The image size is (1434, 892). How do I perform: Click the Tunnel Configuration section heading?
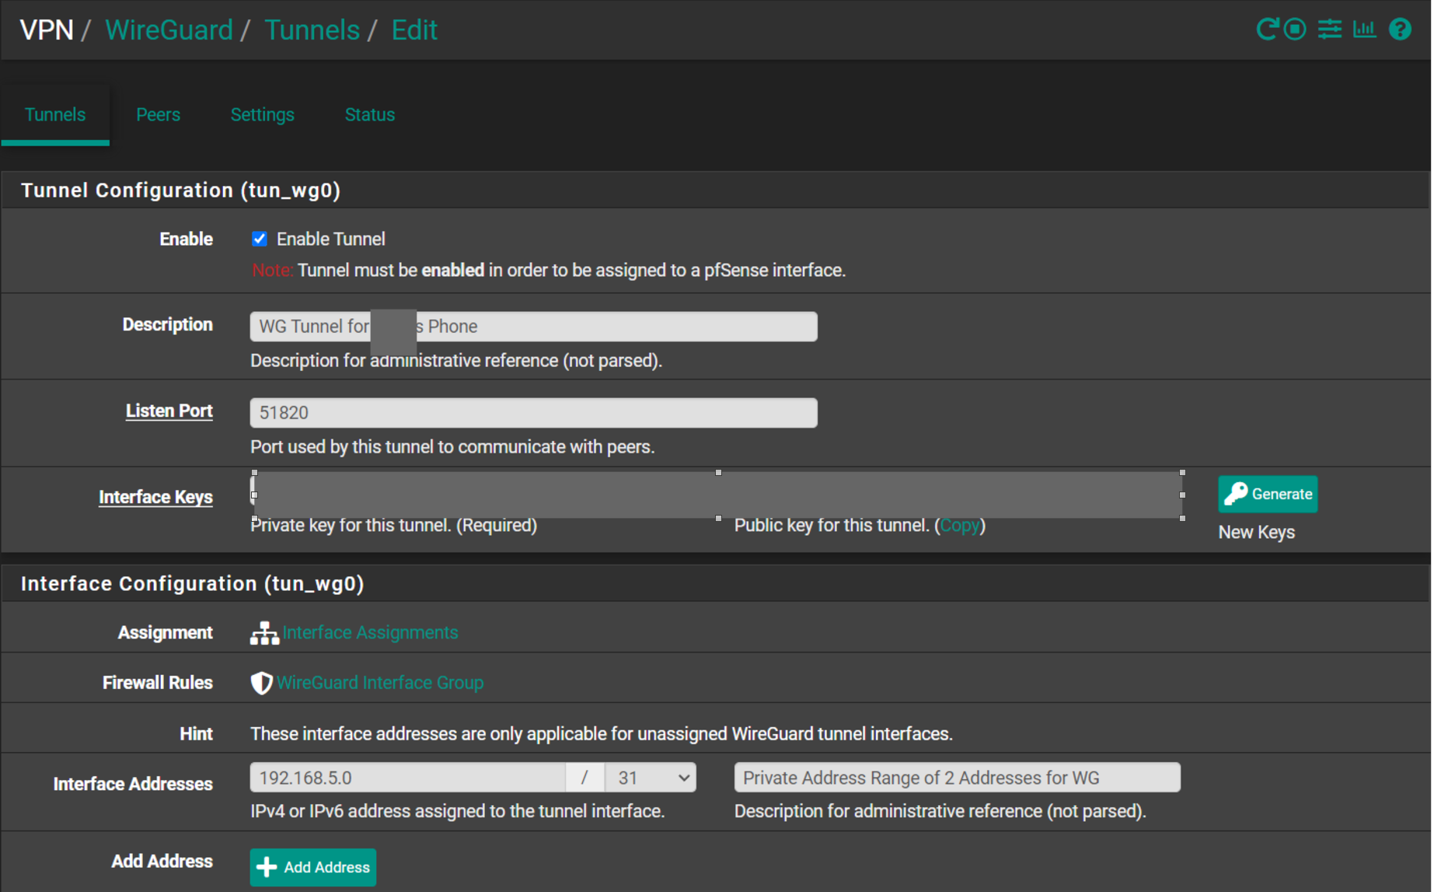[180, 191]
